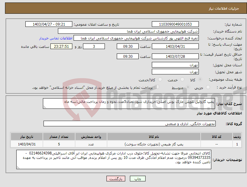Click the row number cell 1
This screenshot has width=247, height=187.
[x=237, y=144]
